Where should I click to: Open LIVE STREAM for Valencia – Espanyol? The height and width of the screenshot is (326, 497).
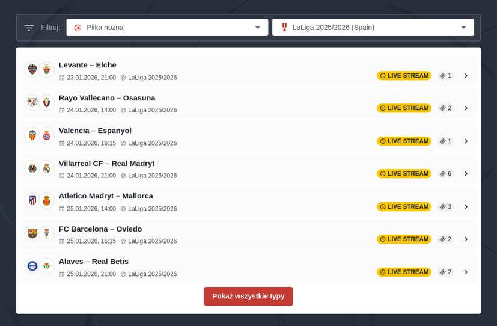coord(404,141)
